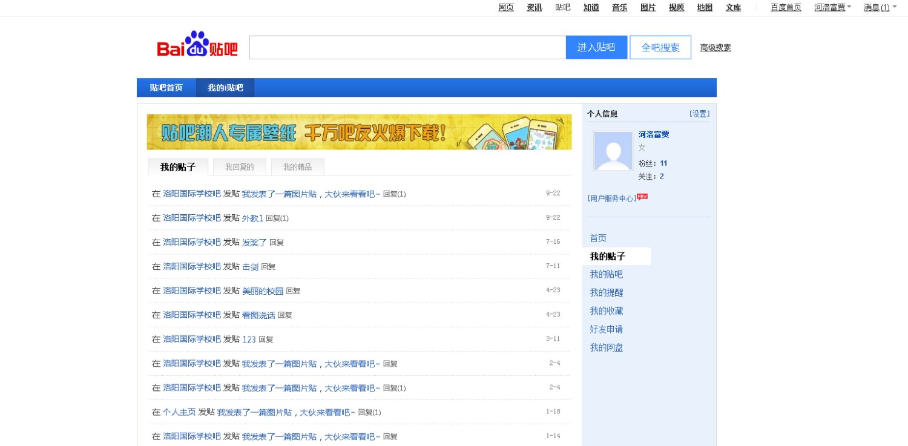This screenshot has width=908, height=446.
Task: Open 好友申请 in the sidebar menu
Action: coord(607,329)
